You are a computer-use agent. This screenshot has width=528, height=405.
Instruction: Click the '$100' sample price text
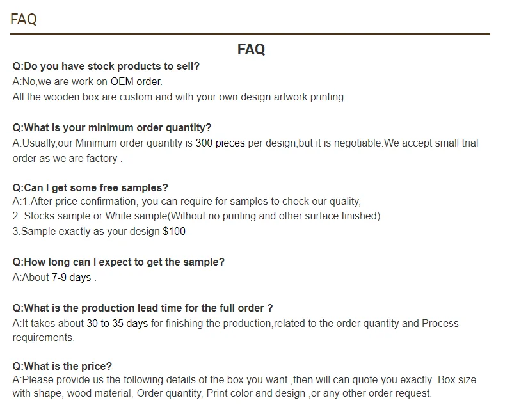(x=174, y=231)
